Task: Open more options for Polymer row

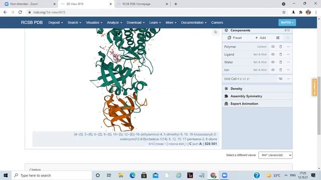Action: (288, 46)
